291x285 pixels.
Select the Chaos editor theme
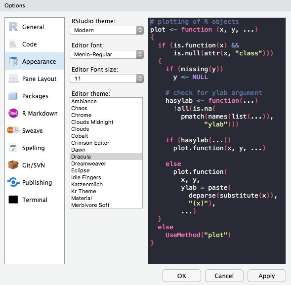(106, 108)
